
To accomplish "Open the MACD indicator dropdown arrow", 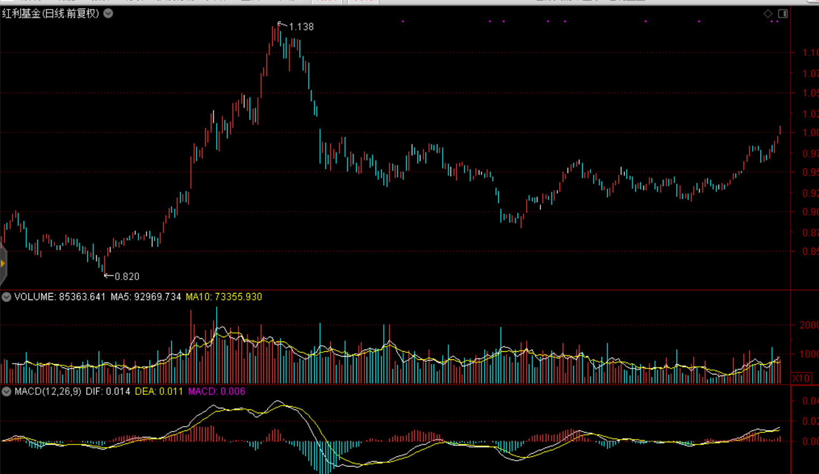I will 6,392.
